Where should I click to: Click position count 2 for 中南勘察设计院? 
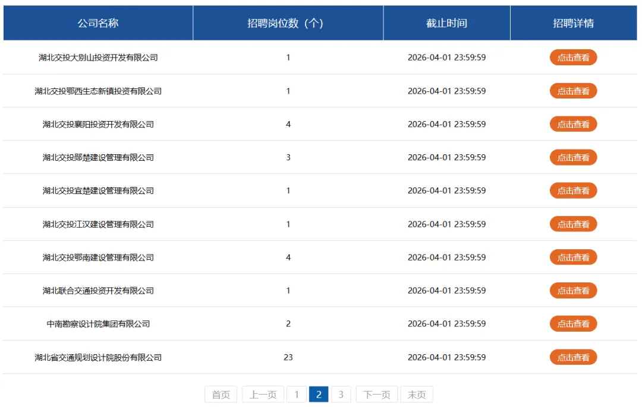(288, 323)
